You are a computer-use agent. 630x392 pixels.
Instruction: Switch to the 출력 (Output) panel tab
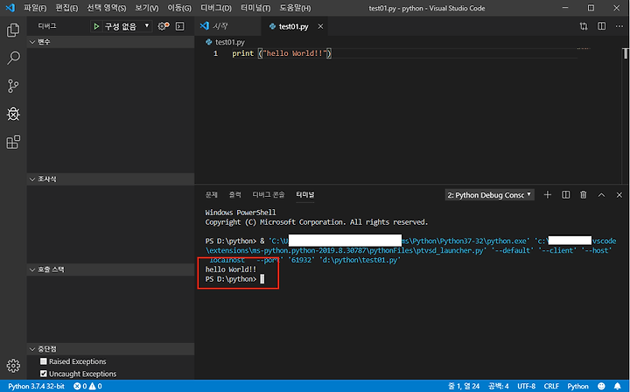[x=235, y=195]
